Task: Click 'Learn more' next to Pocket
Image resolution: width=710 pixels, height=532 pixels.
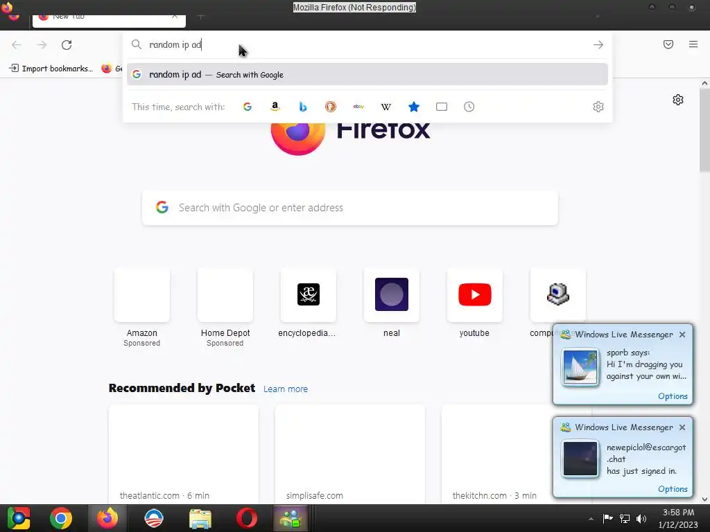Action: pyautogui.click(x=285, y=389)
